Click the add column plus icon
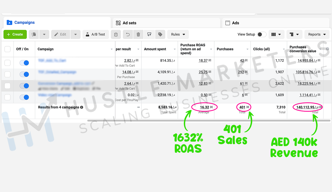Image resolution: width=332 pixels, height=192 pixels. click(328, 49)
